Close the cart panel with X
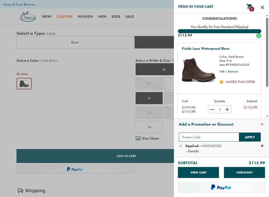This screenshot has width=269, height=197. point(262,8)
